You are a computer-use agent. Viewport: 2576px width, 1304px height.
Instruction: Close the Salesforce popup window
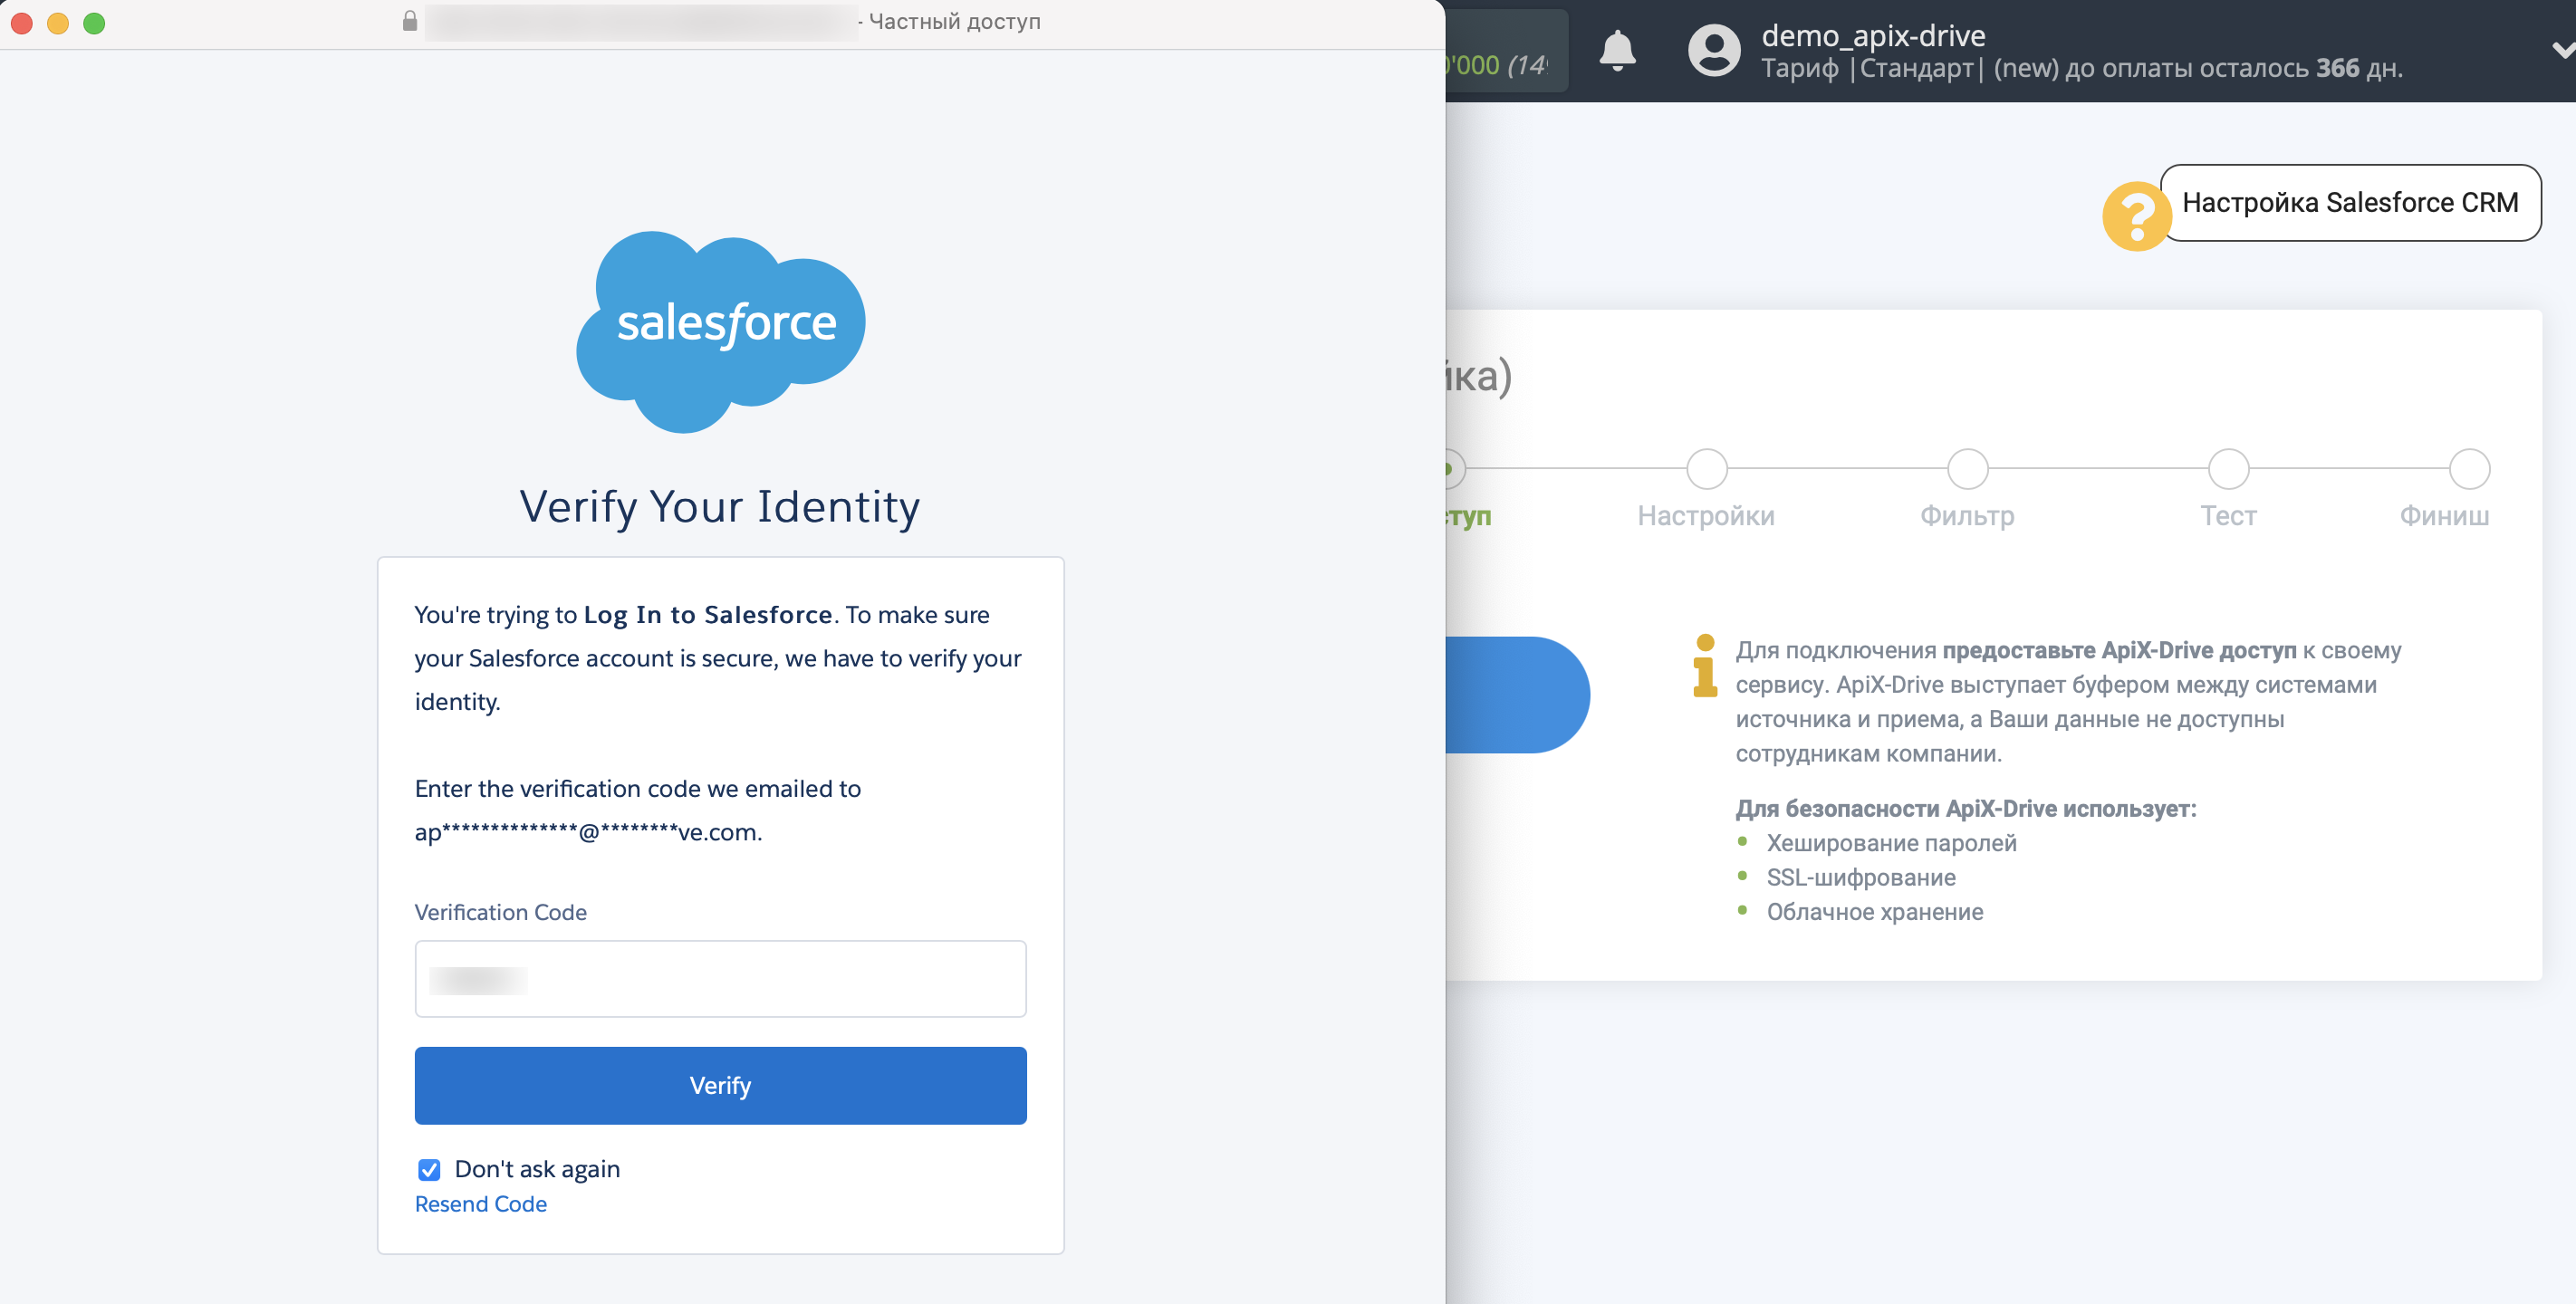tap(22, 23)
